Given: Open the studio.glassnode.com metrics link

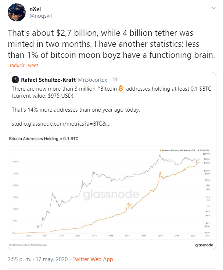Looking at the screenshot, I should 61,124.
